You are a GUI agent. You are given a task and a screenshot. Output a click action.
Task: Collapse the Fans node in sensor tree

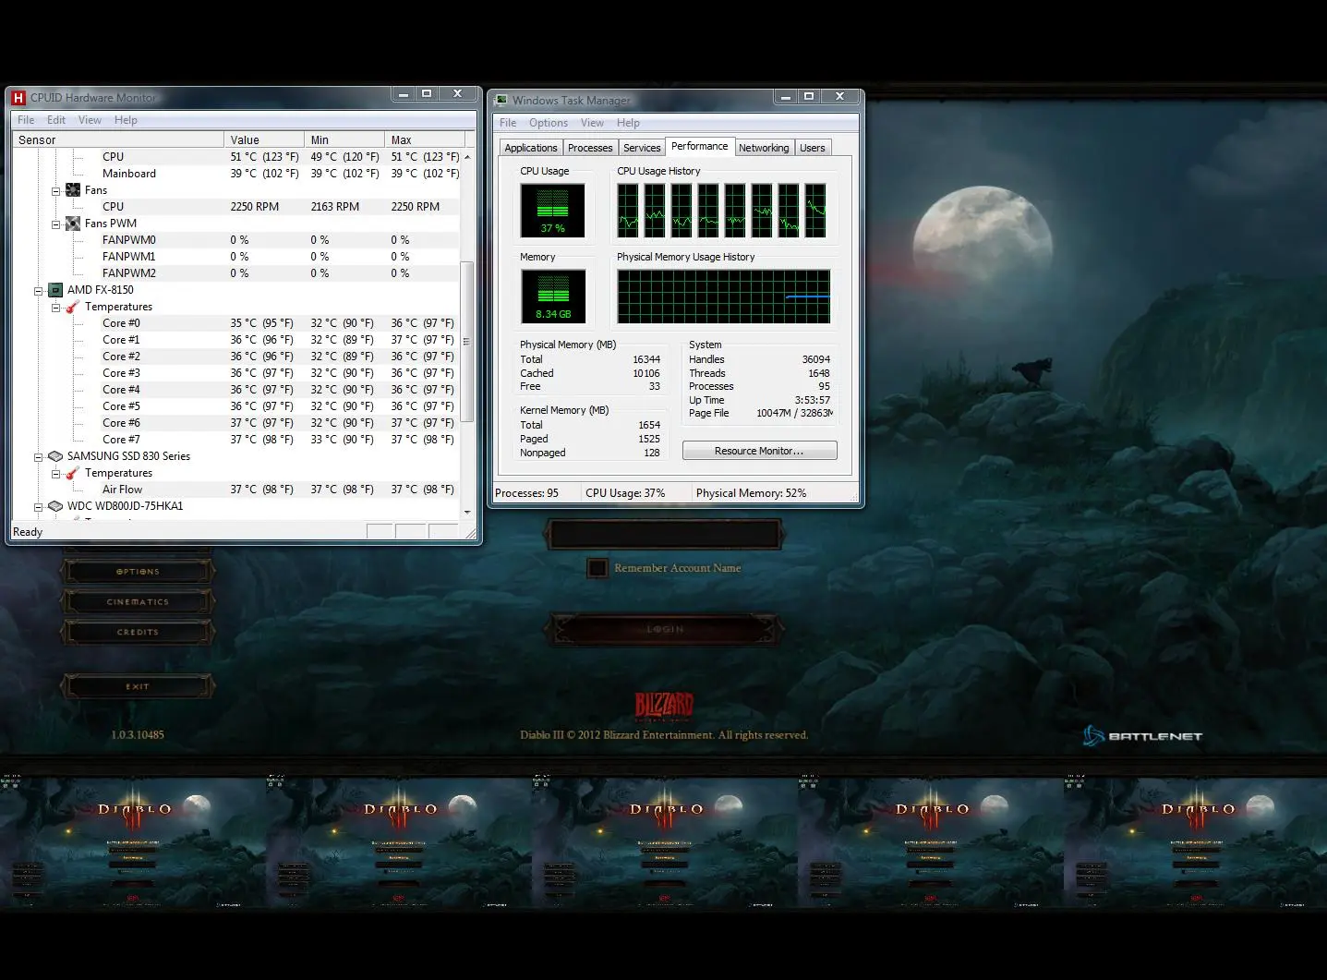click(x=55, y=191)
